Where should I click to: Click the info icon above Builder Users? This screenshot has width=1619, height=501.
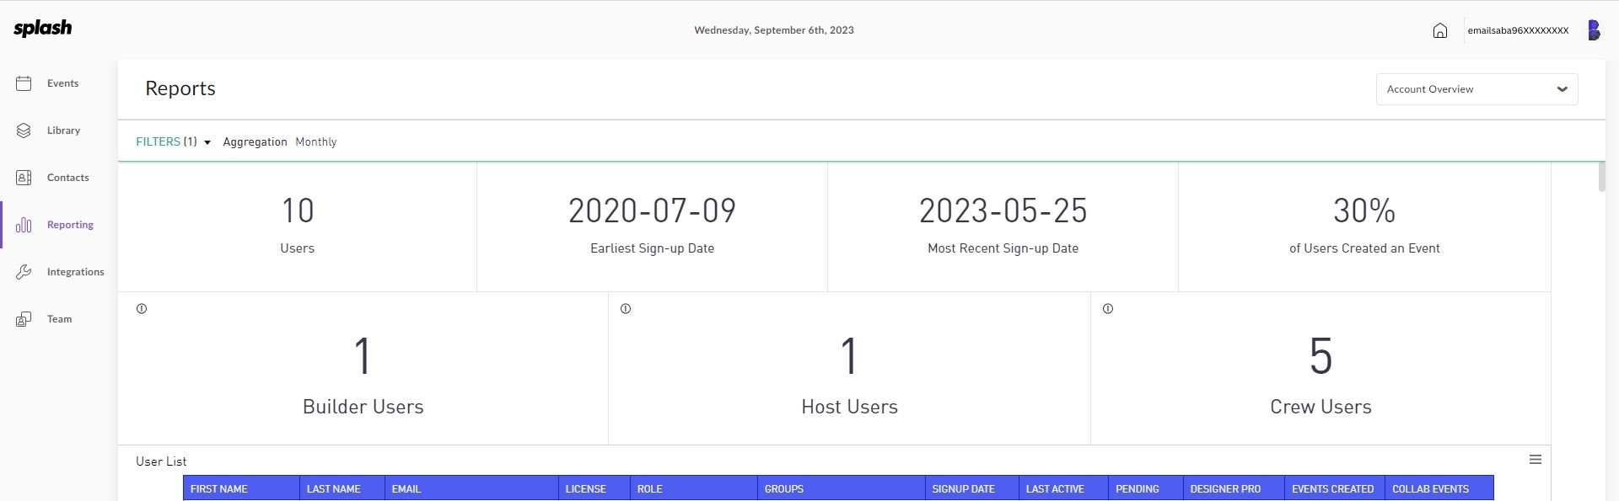point(142,309)
